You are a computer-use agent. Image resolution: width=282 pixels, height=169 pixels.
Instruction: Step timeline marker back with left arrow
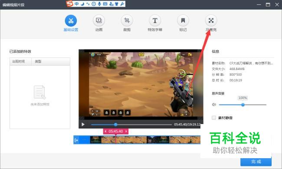[105, 131]
